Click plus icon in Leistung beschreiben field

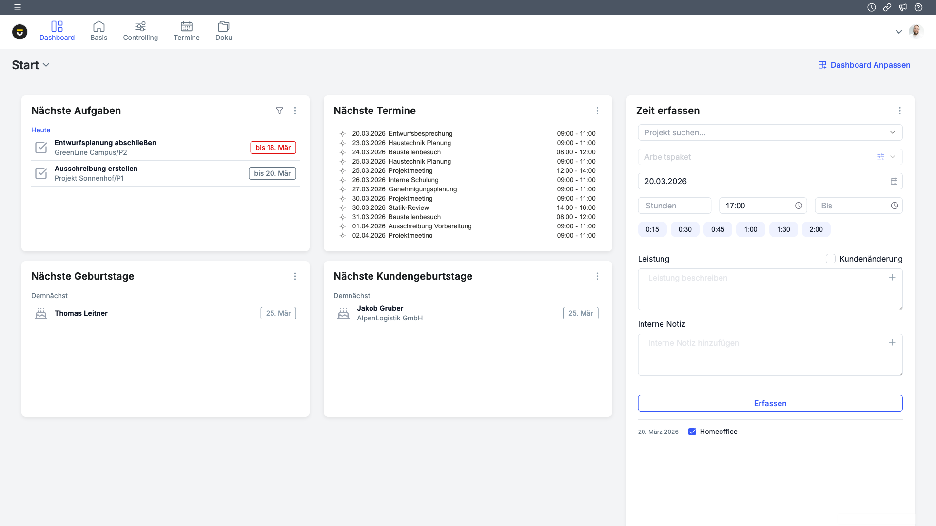tap(892, 277)
